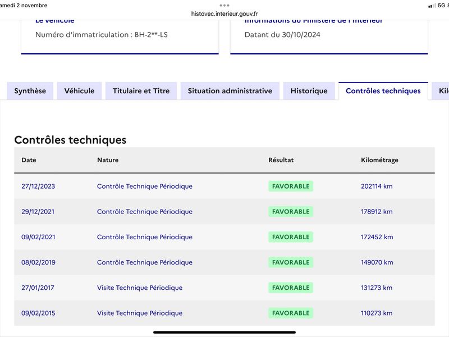449x337 pixels.
Task: Click Contrôle Technique Périodique in the 09/02/2021 row
Action: [145, 237]
